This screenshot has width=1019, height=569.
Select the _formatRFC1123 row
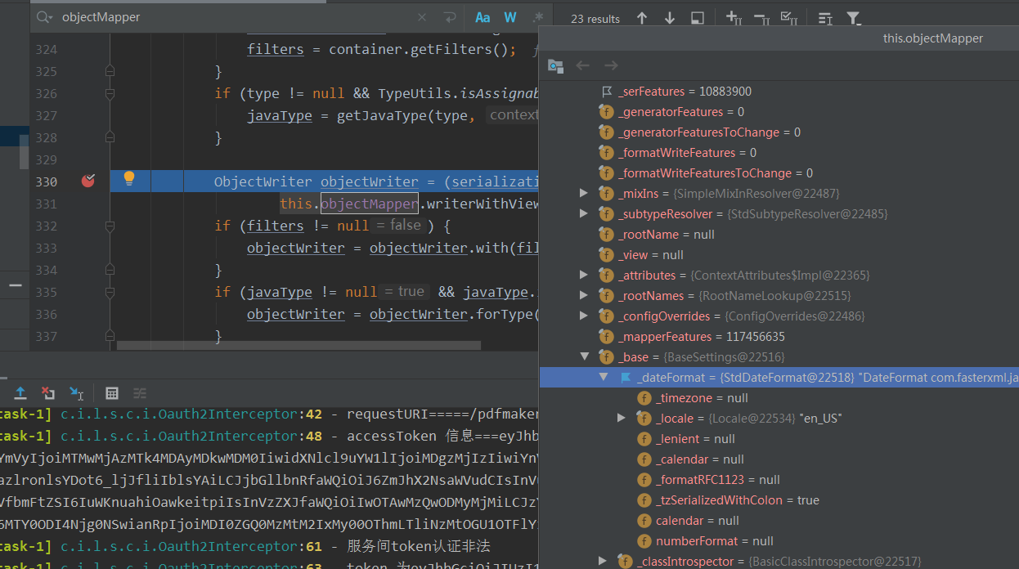(x=779, y=480)
